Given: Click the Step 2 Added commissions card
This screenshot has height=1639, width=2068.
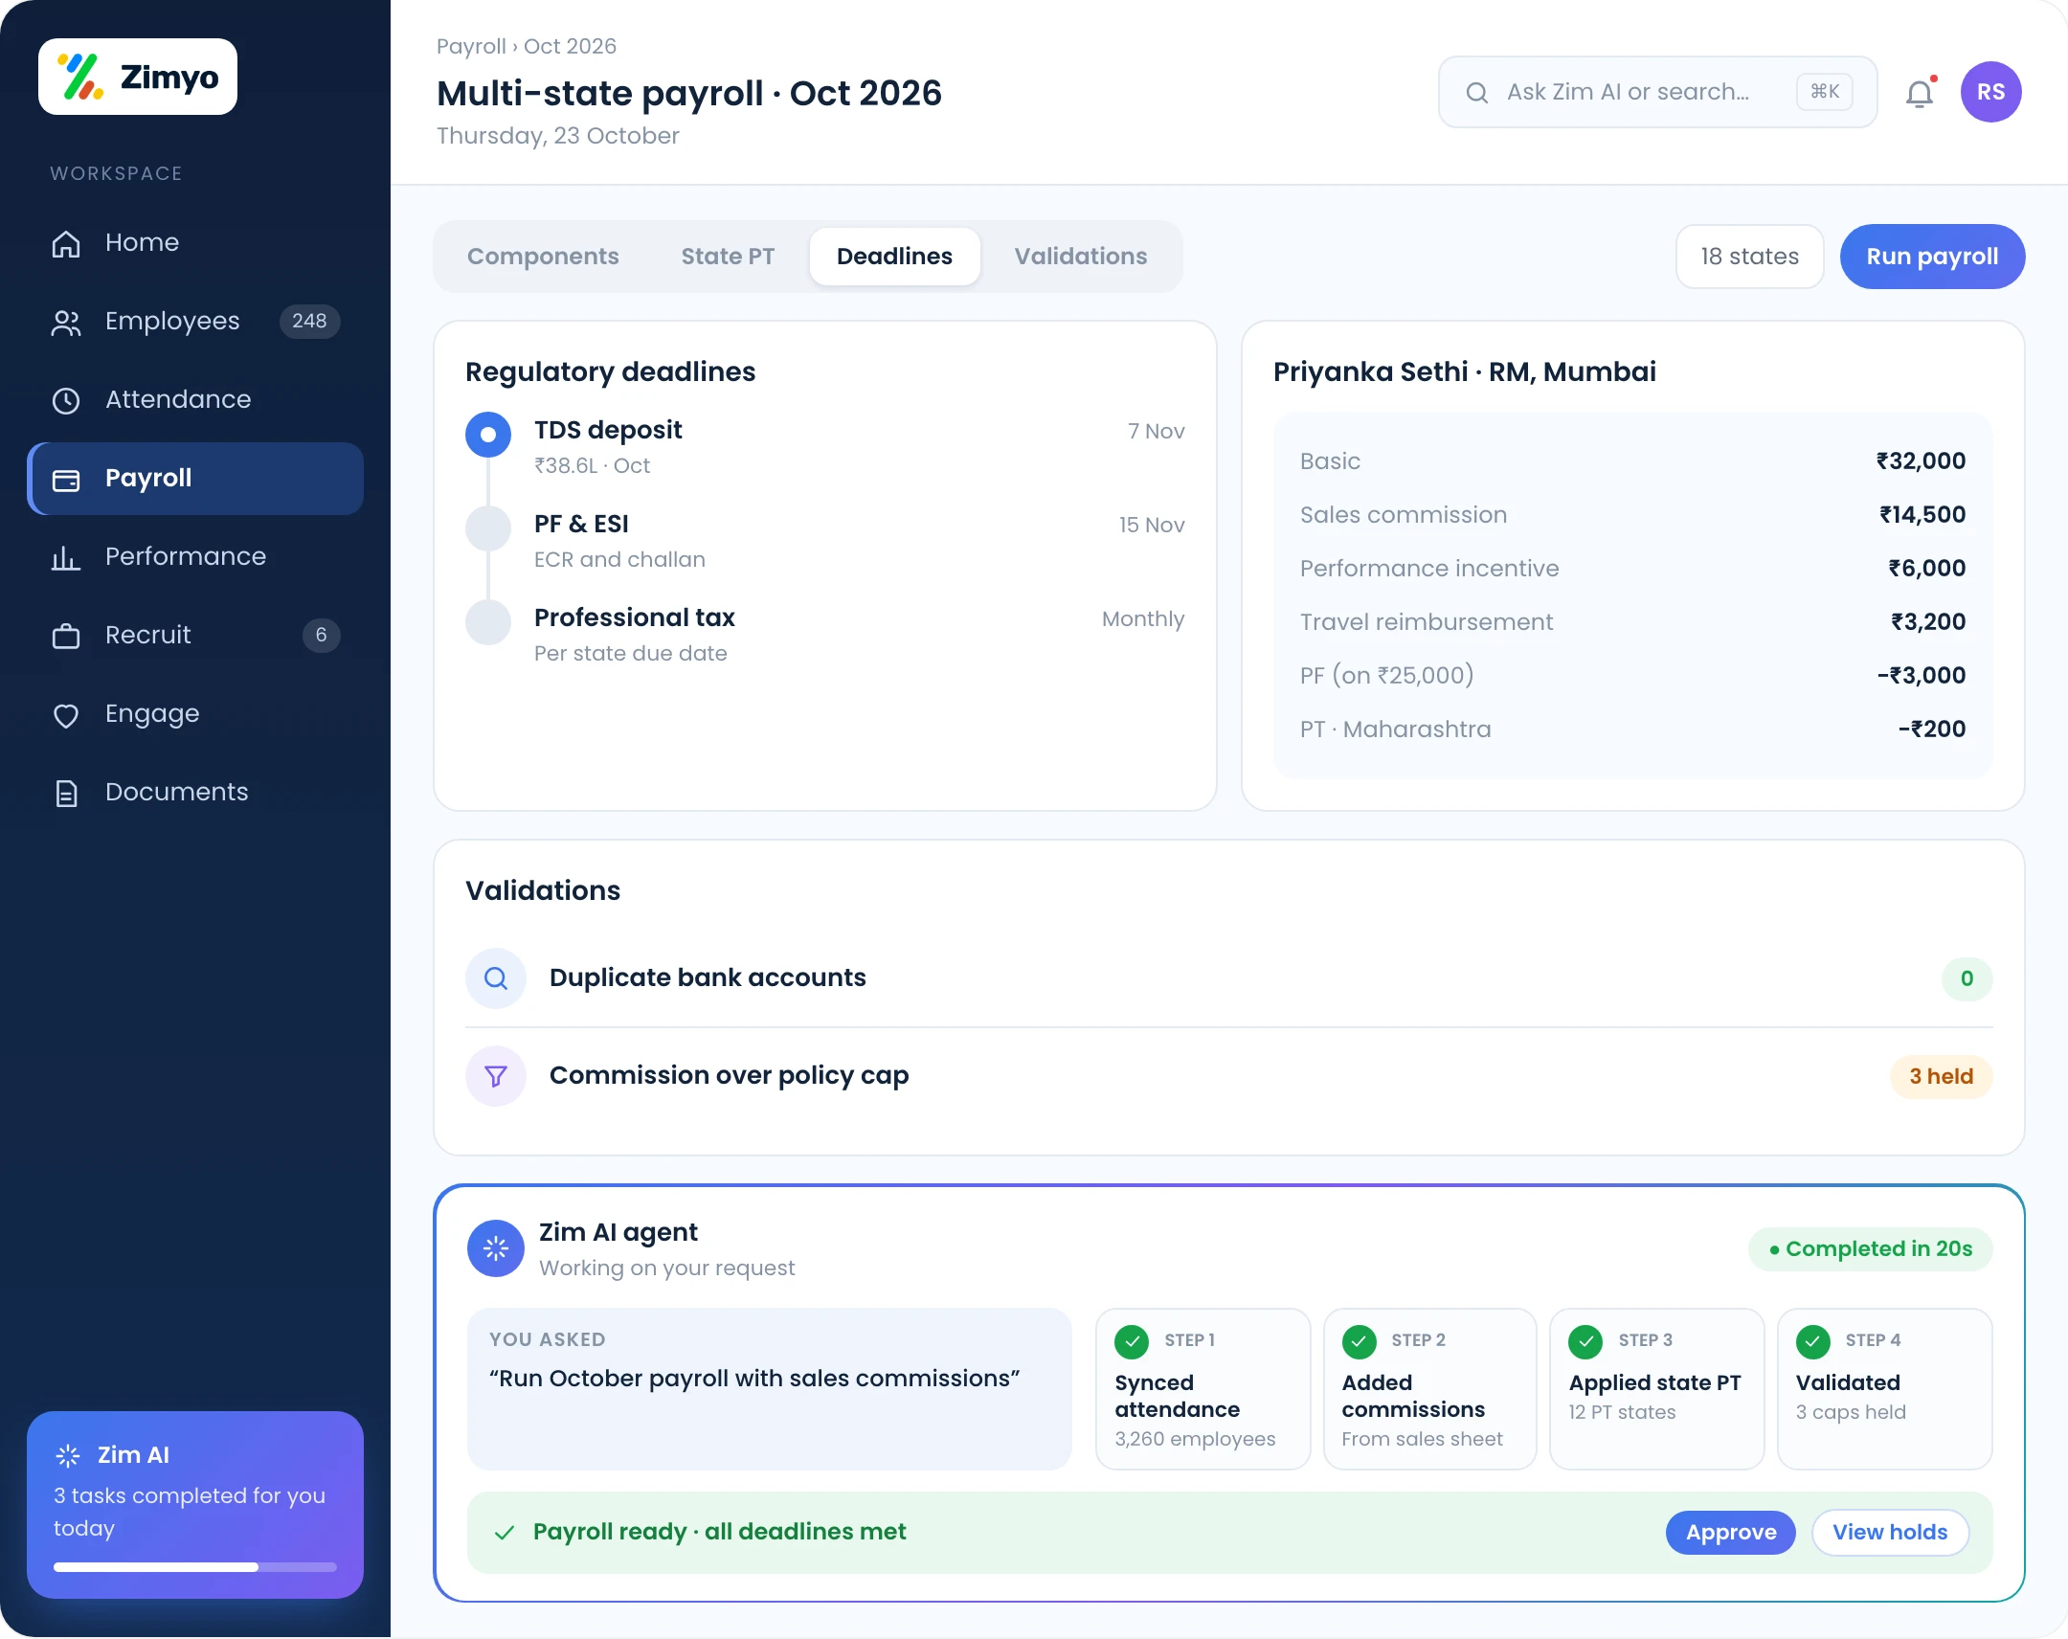Looking at the screenshot, I should 1429,1389.
